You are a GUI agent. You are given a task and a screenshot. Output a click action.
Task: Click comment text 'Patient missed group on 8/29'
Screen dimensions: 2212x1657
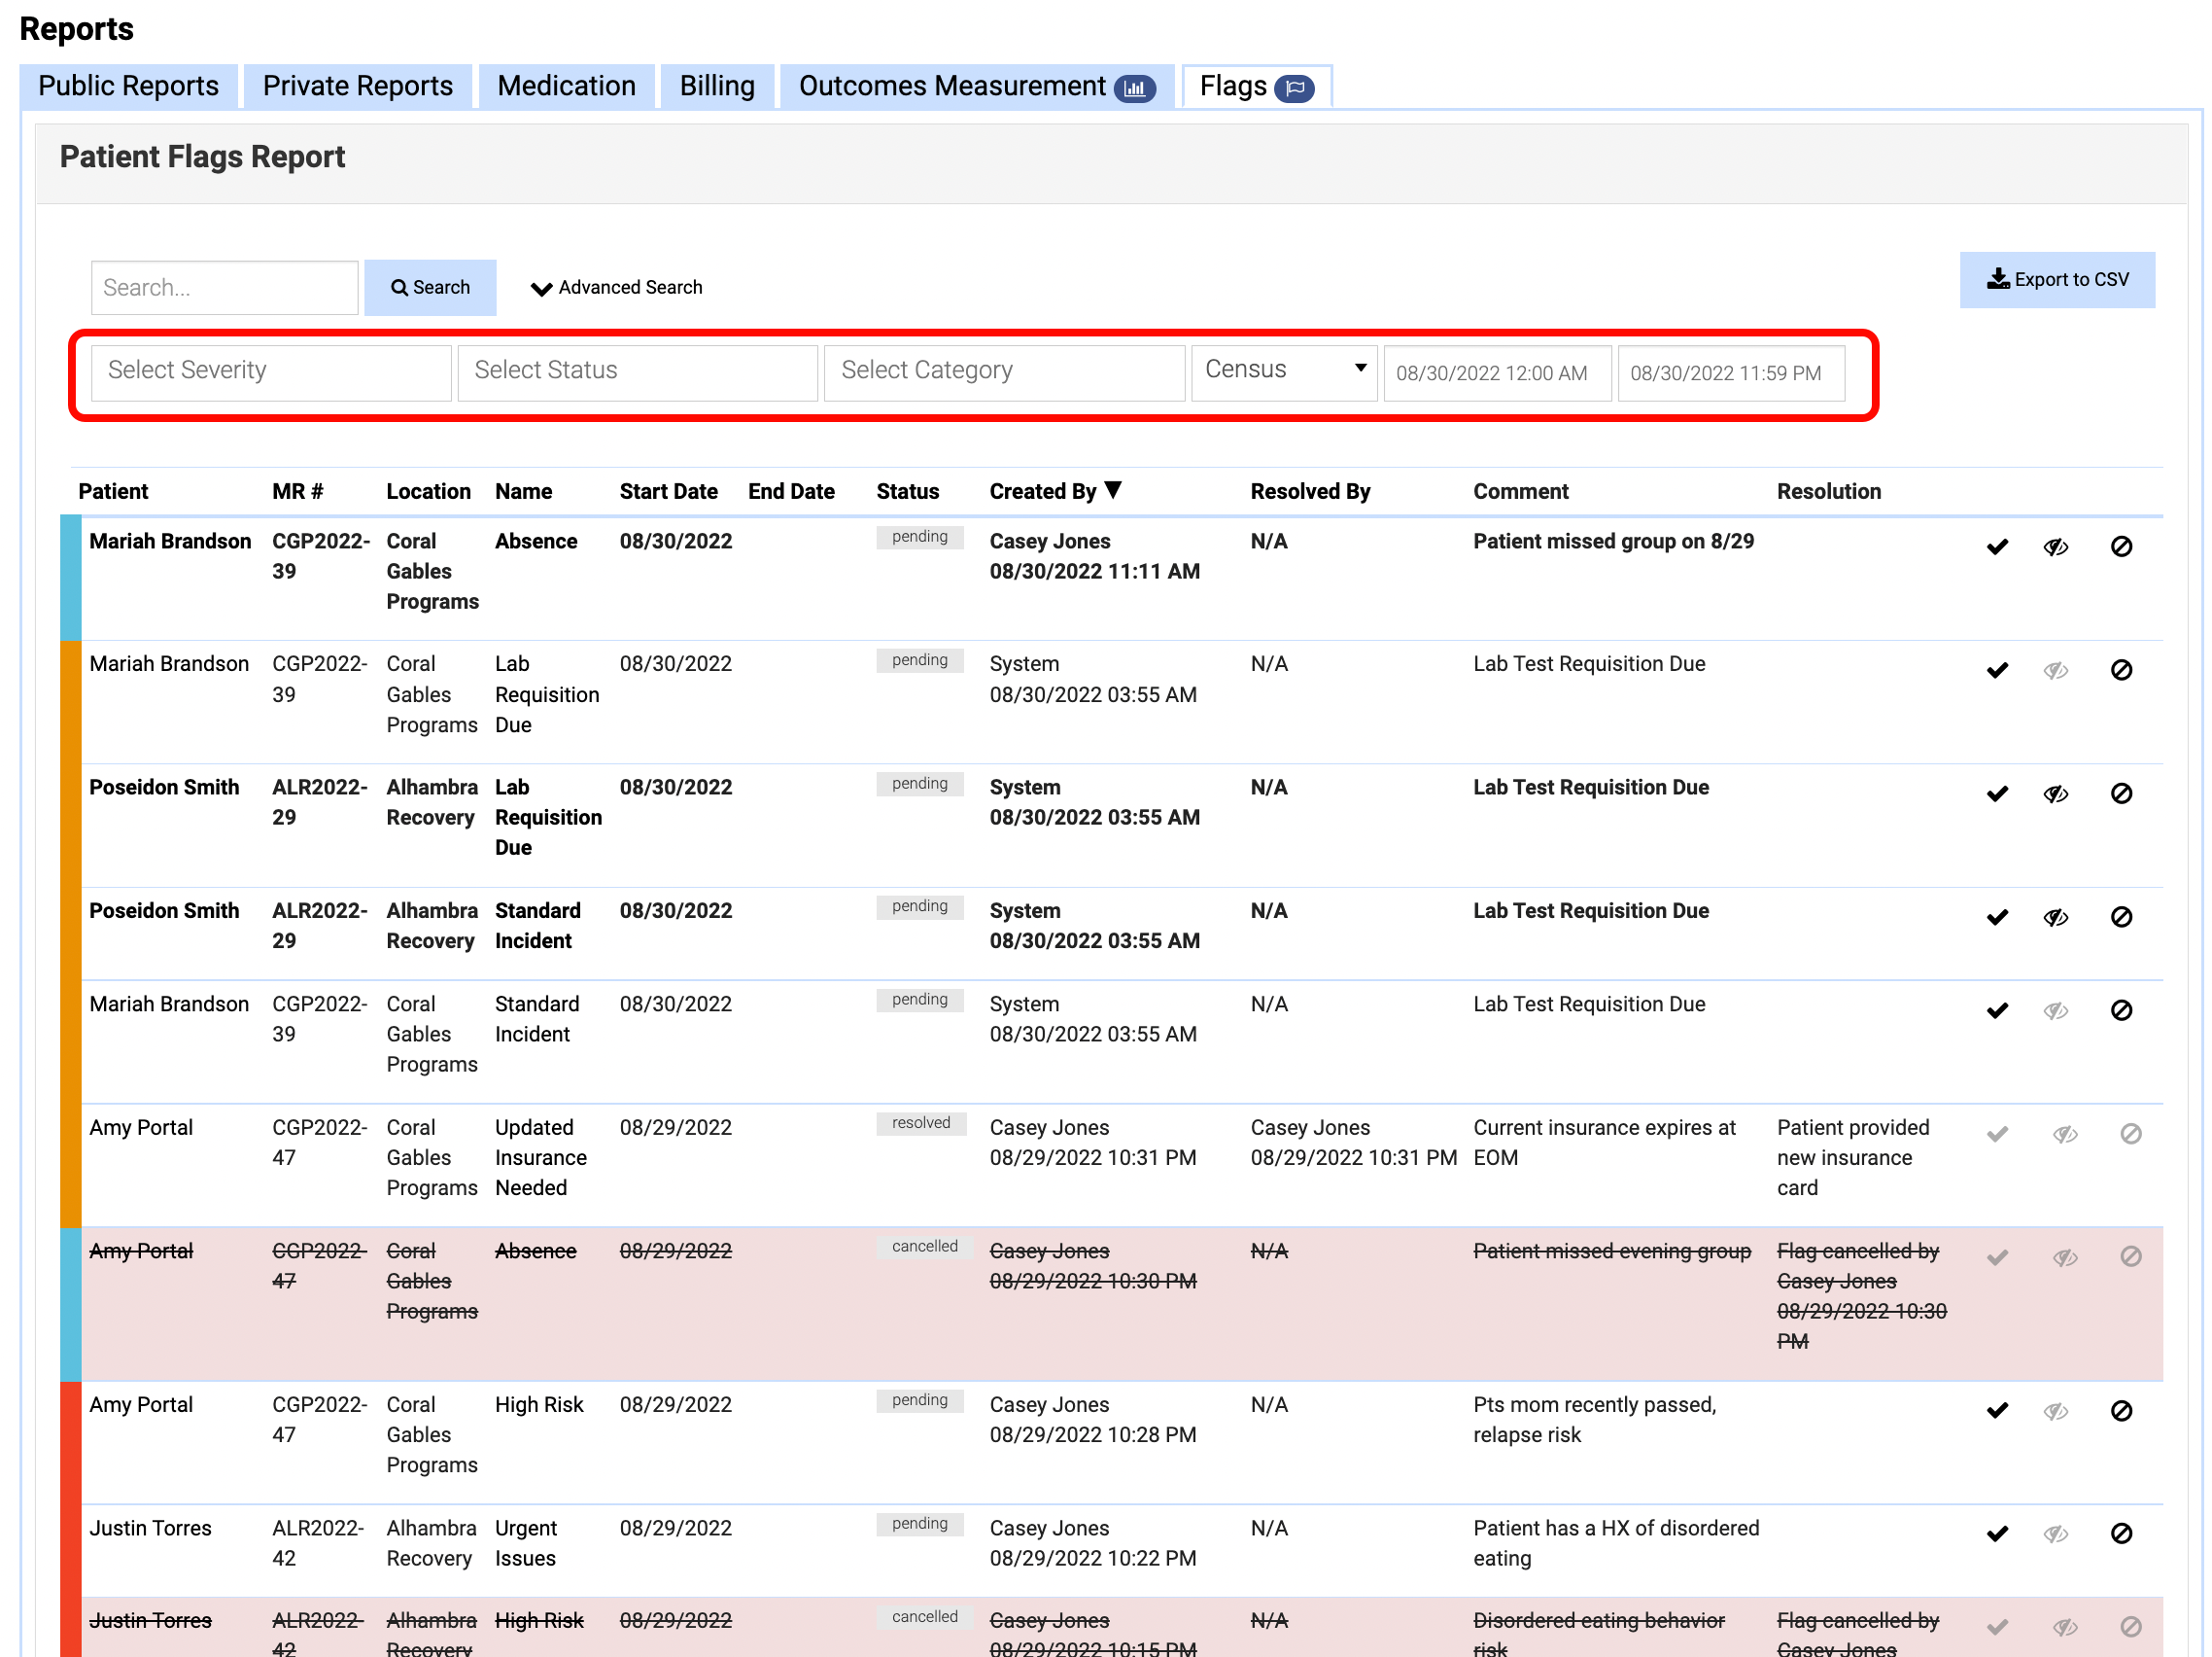tap(1613, 542)
